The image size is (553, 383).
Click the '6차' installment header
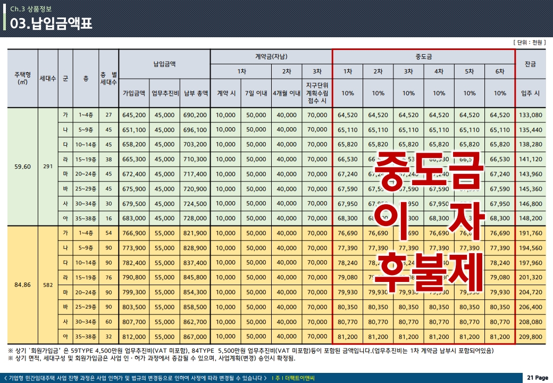click(x=500, y=71)
